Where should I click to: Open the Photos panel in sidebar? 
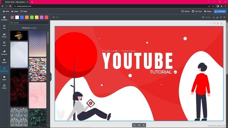coord(4,35)
